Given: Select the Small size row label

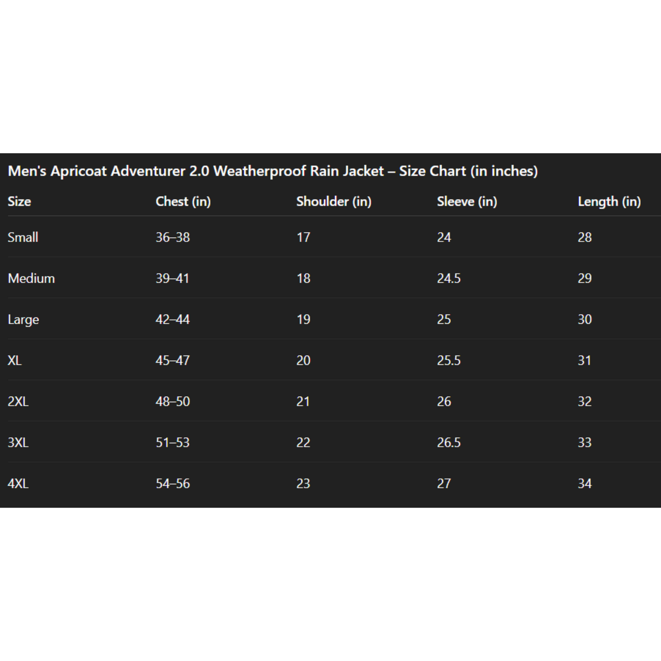Looking at the screenshot, I should tap(23, 237).
